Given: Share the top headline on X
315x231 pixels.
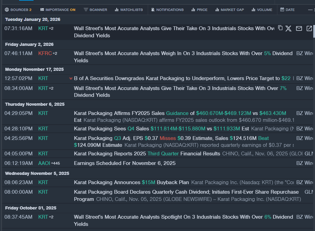Looking at the screenshot, I should click(289, 28).
